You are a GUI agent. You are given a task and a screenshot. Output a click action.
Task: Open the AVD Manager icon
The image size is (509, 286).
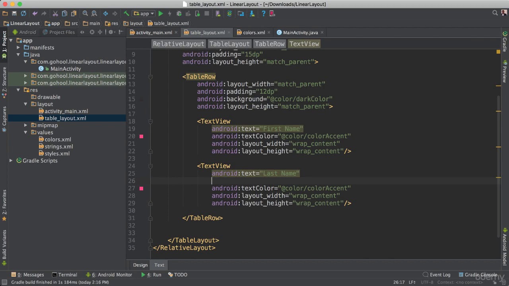218,14
